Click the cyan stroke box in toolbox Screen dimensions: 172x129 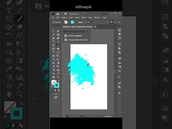[57, 85]
